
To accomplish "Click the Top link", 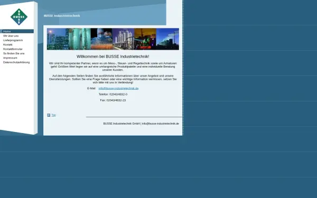I will [53, 115].
